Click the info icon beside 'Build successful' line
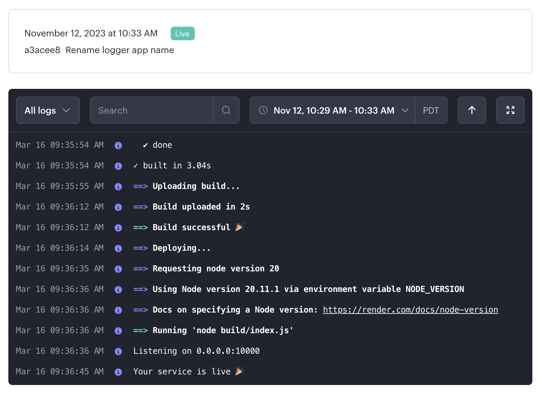 point(118,228)
